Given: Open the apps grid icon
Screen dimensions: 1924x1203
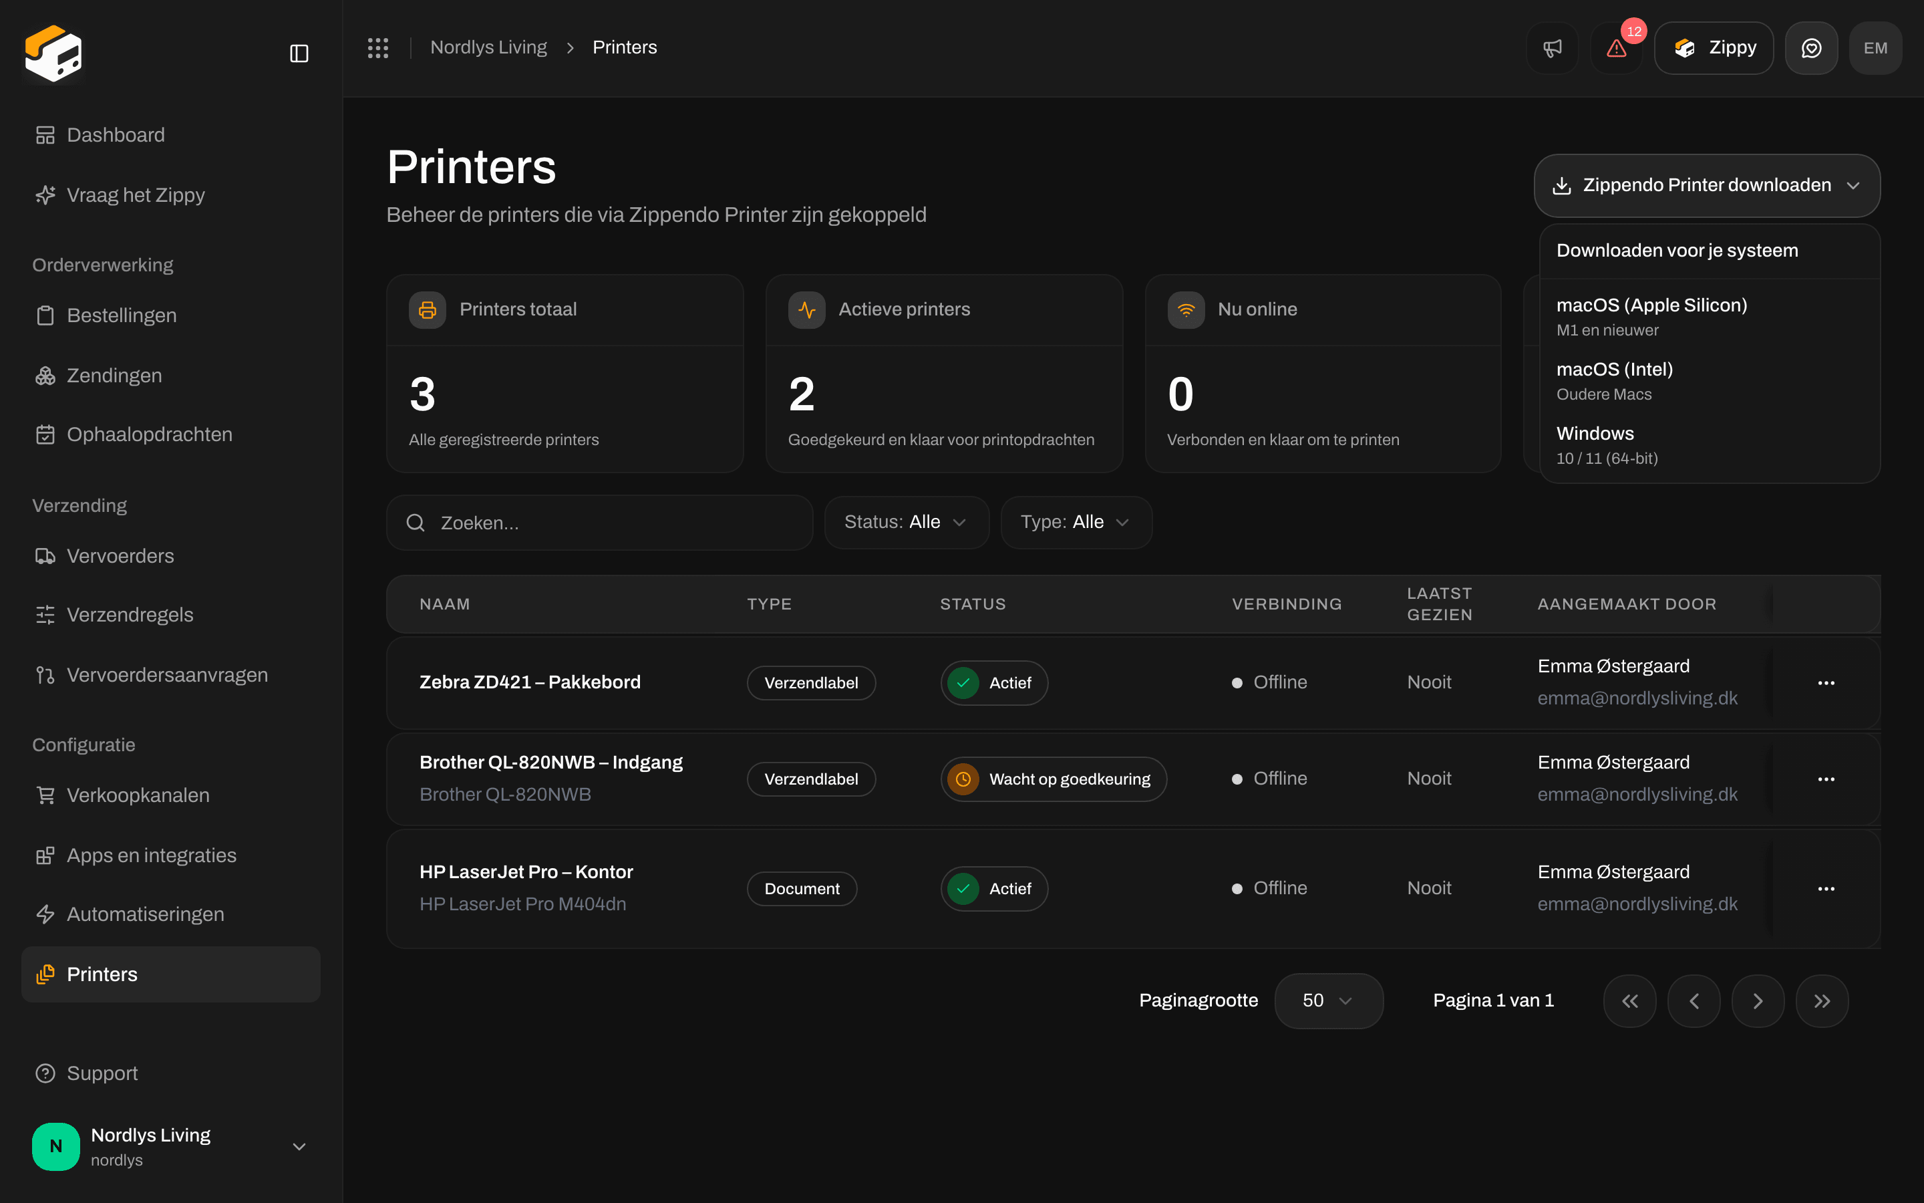Looking at the screenshot, I should tap(377, 47).
